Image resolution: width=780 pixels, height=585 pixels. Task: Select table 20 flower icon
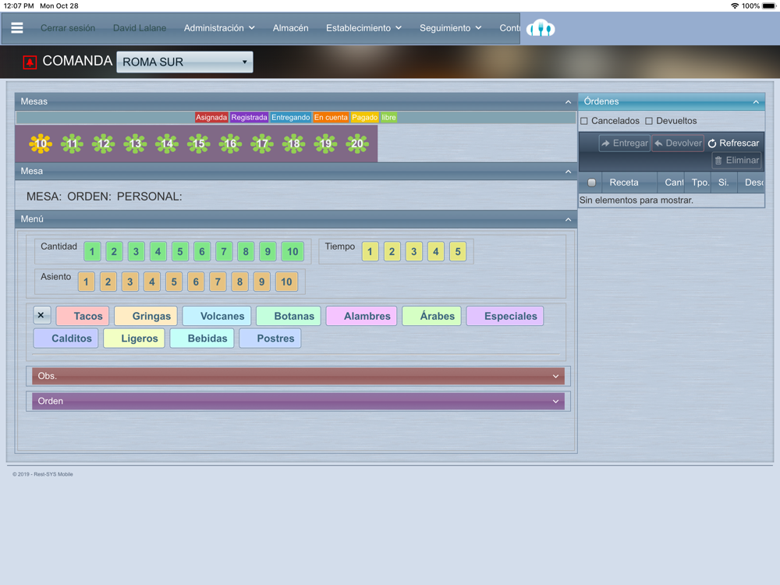[357, 144]
